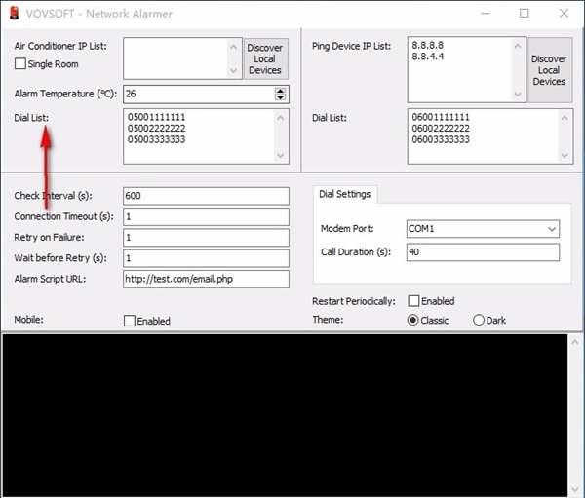Screen dimensions: 585x498
Task: Switch to the Dial Settings tab
Action: pyautogui.click(x=345, y=194)
